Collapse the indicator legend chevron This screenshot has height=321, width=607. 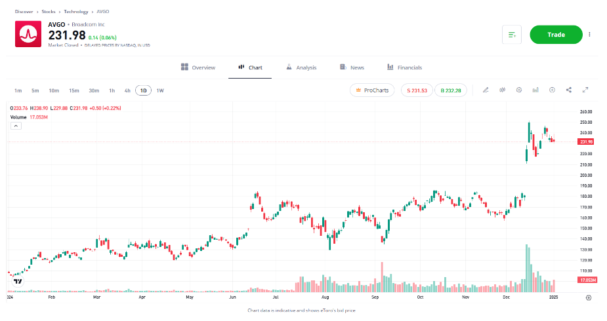point(16,126)
